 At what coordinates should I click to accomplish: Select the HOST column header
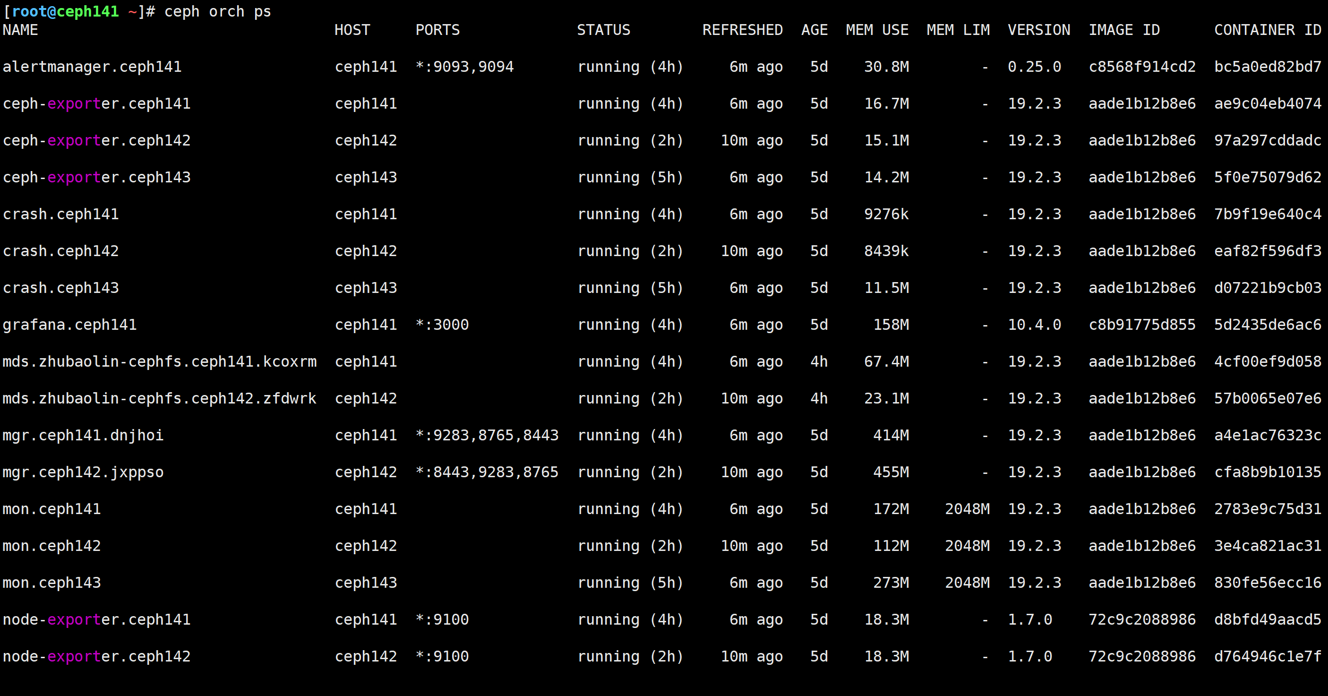[352, 30]
